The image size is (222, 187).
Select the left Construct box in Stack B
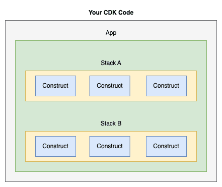pos(55,147)
